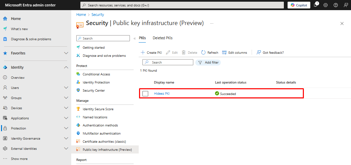Open the notifications bell icon
This screenshot has height=165, width=351.
point(315,5)
